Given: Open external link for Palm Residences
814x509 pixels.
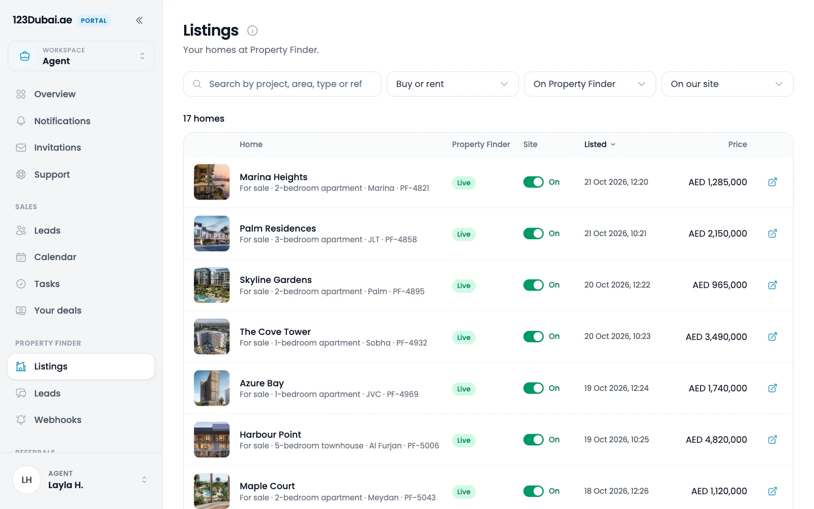Looking at the screenshot, I should 772,234.
